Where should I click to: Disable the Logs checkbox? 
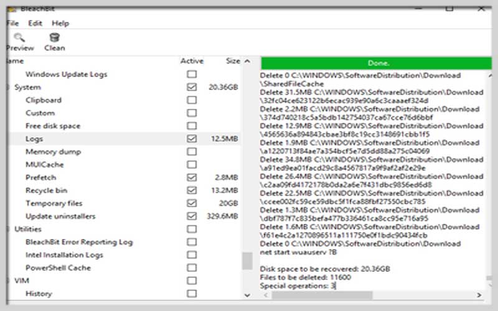[192, 139]
